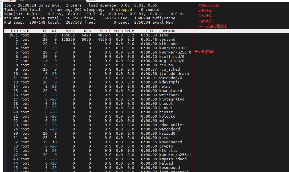Click the RES column header
This screenshot has width=289, height=172.
[87, 31]
